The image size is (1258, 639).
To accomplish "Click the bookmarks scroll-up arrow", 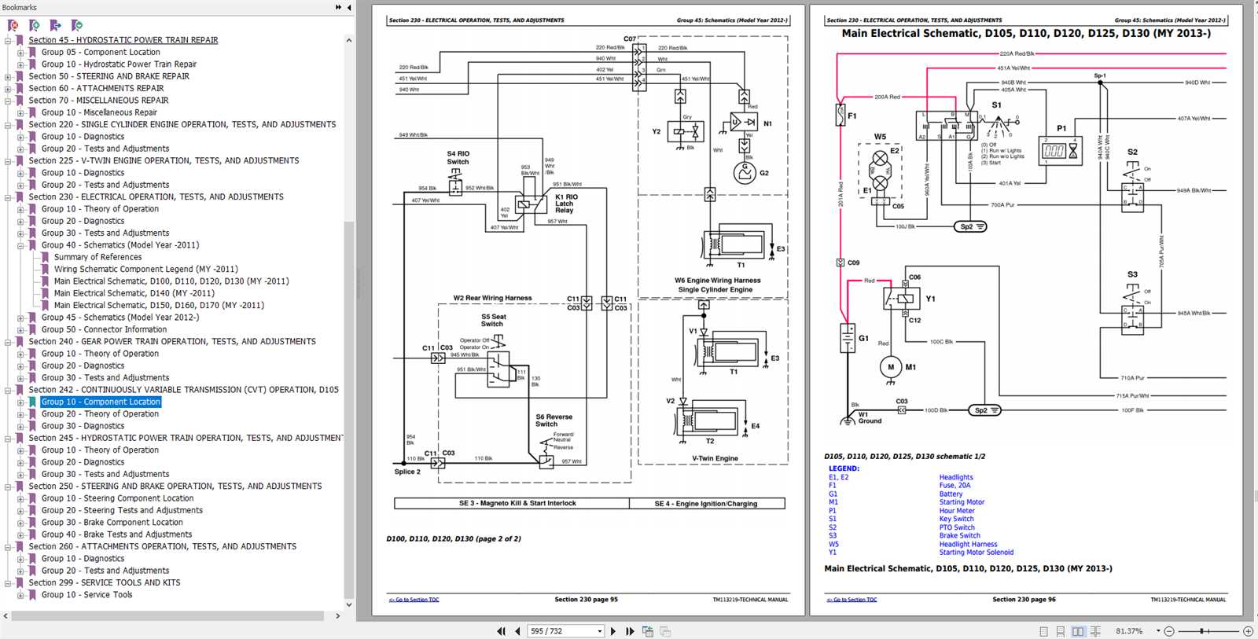I will pos(349,40).
